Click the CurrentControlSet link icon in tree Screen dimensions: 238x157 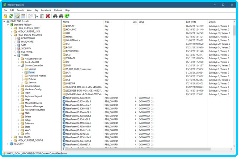pyautogui.click(x=22, y=66)
